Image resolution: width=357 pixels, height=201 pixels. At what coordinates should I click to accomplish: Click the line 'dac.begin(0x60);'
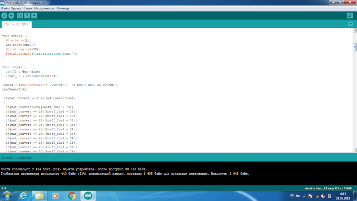click(20, 45)
